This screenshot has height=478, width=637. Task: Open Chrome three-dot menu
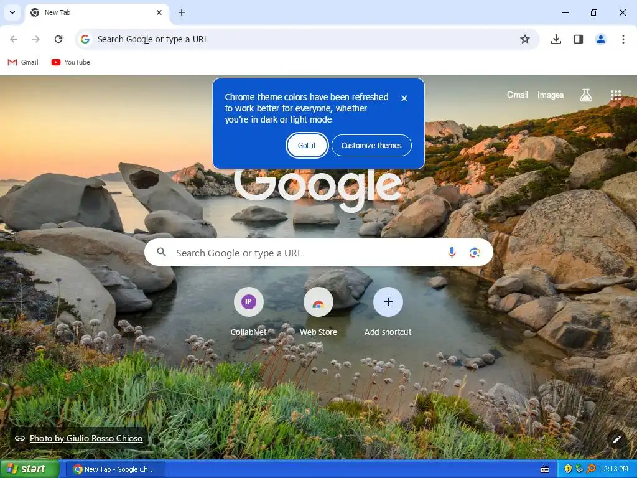pyautogui.click(x=623, y=39)
